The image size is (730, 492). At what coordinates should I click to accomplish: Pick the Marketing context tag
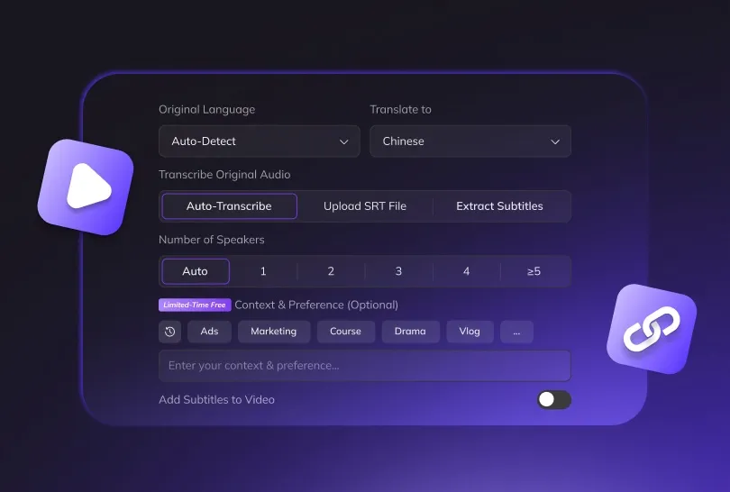pyautogui.click(x=274, y=332)
